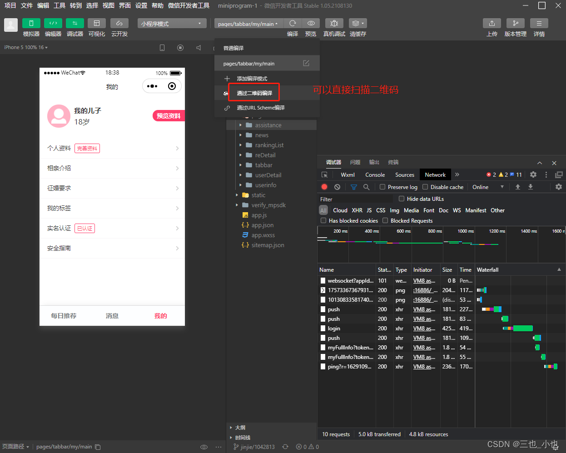Switch to the Wxml tab
Image resolution: width=566 pixels, height=453 pixels.
[348, 174]
